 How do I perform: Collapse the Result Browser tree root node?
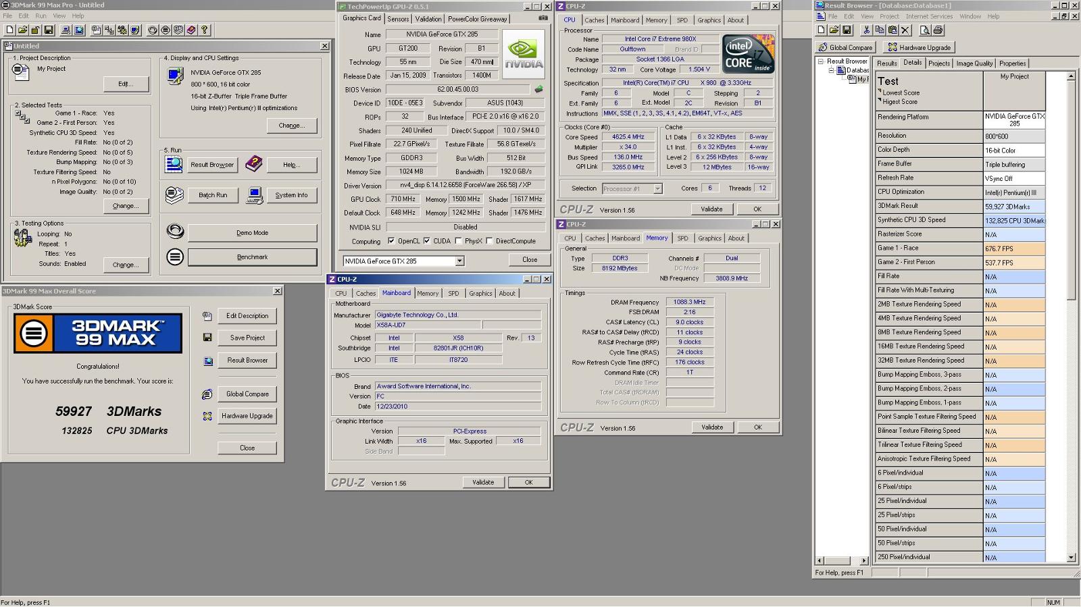[820, 61]
